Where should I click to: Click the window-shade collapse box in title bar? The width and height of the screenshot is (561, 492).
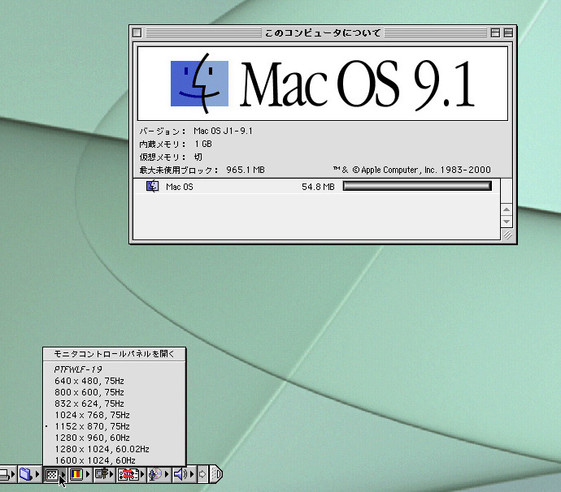pyautogui.click(x=508, y=32)
